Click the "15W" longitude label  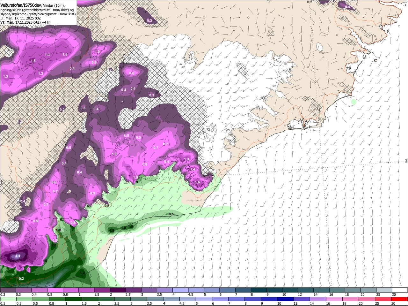pyautogui.click(x=309, y=2)
